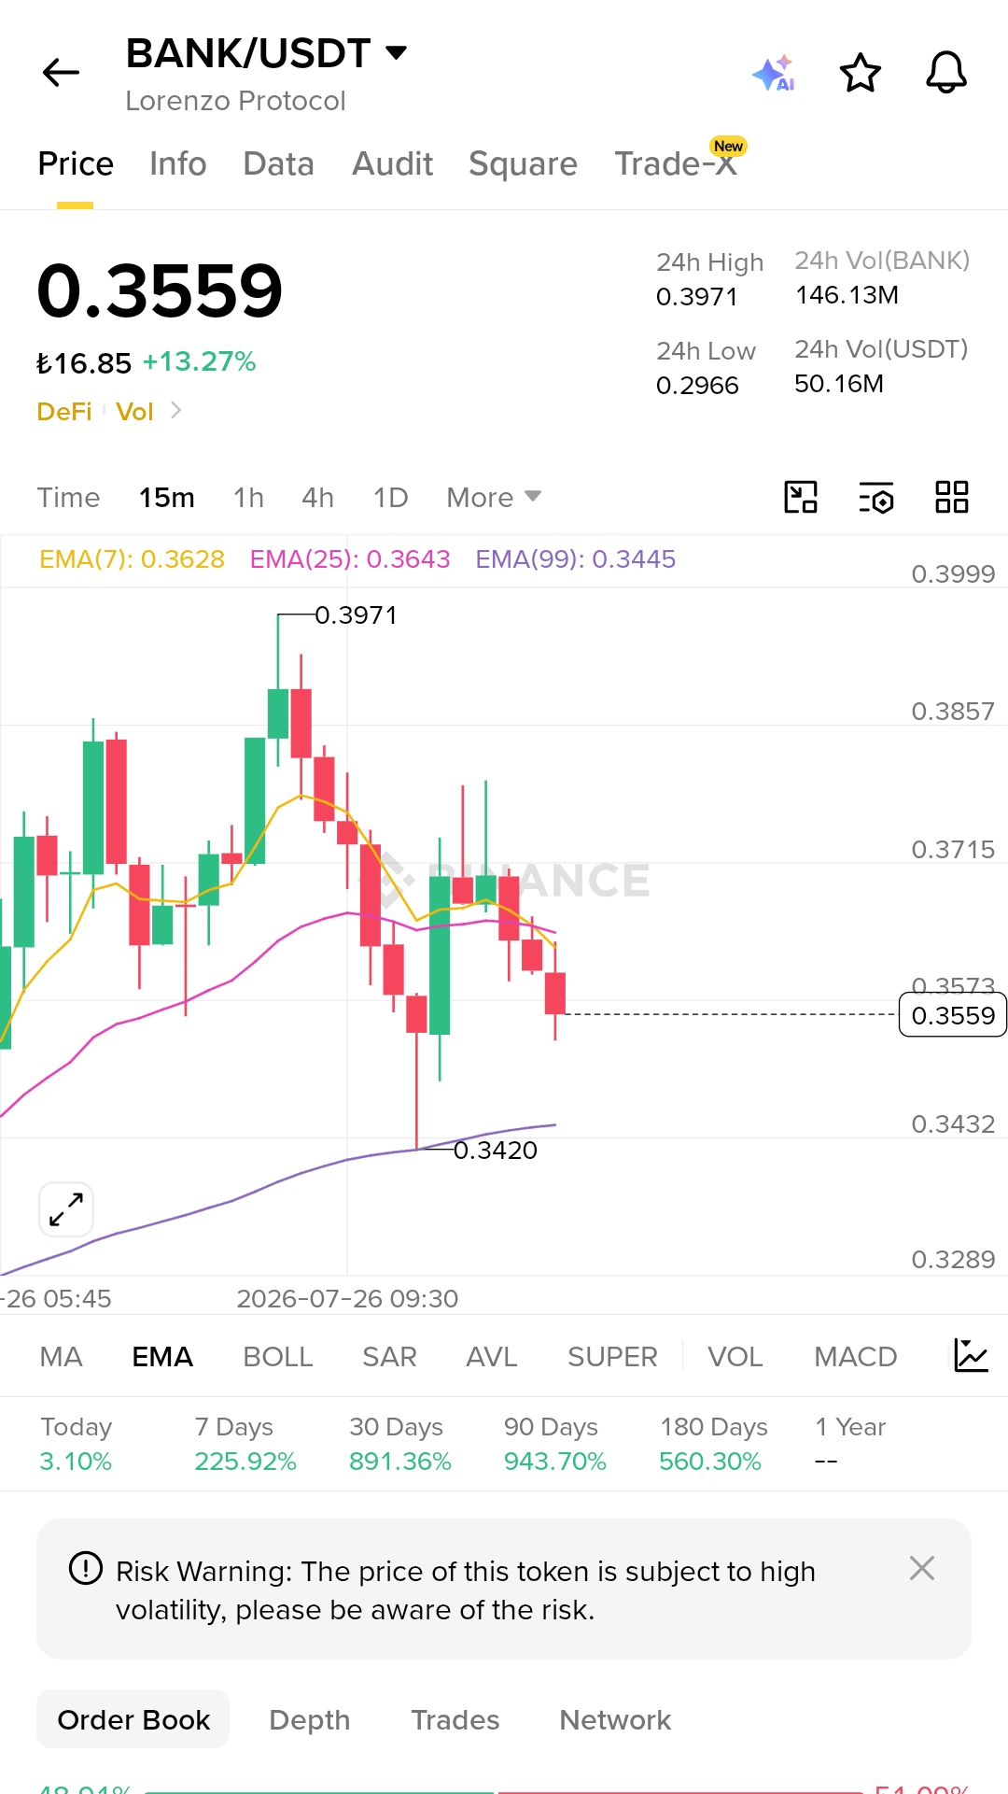
Task: Tap the EMA(7): 0.3628 legend
Action: point(132,558)
